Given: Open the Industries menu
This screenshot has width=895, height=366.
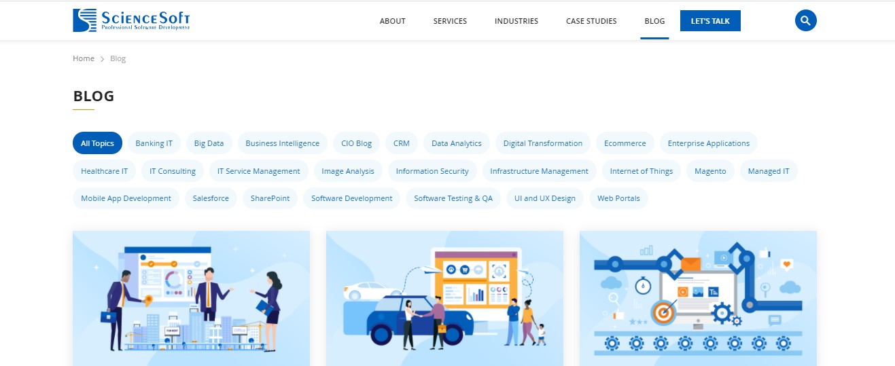Looking at the screenshot, I should point(516,21).
